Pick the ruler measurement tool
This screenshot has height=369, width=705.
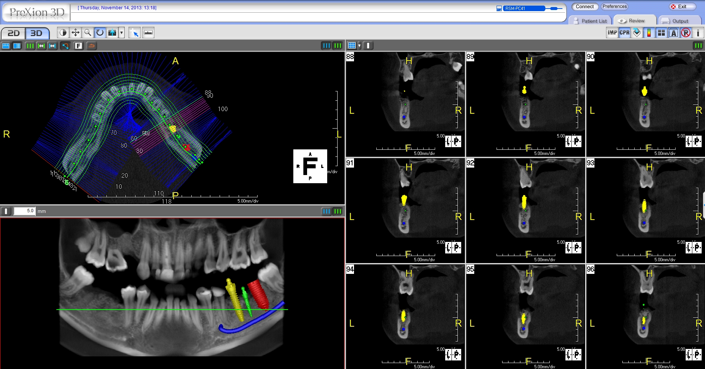click(x=148, y=33)
